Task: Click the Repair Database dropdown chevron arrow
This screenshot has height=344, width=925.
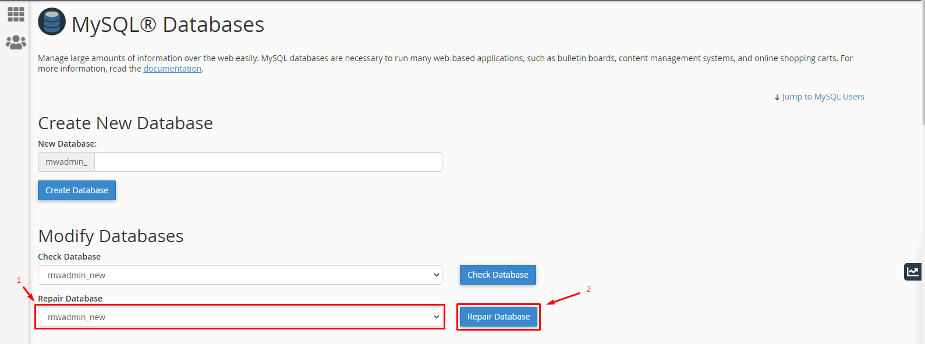Action: click(x=436, y=317)
